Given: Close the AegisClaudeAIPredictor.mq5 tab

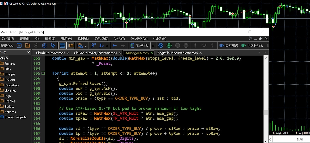Looking at the screenshot, I should [200, 53].
